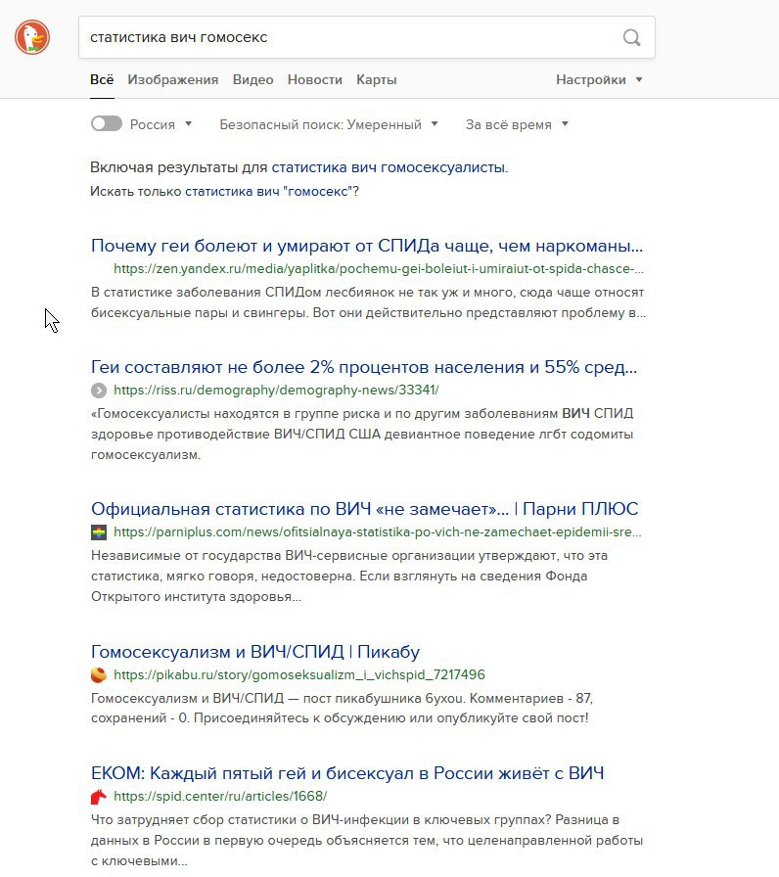Open result Гомосексуализм и ВИЧ/СПИД Пикабу
Screen dimensions: 779x877
255,652
